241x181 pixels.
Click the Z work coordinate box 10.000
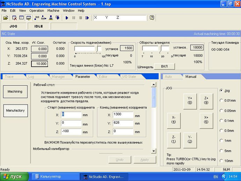pos(40,64)
